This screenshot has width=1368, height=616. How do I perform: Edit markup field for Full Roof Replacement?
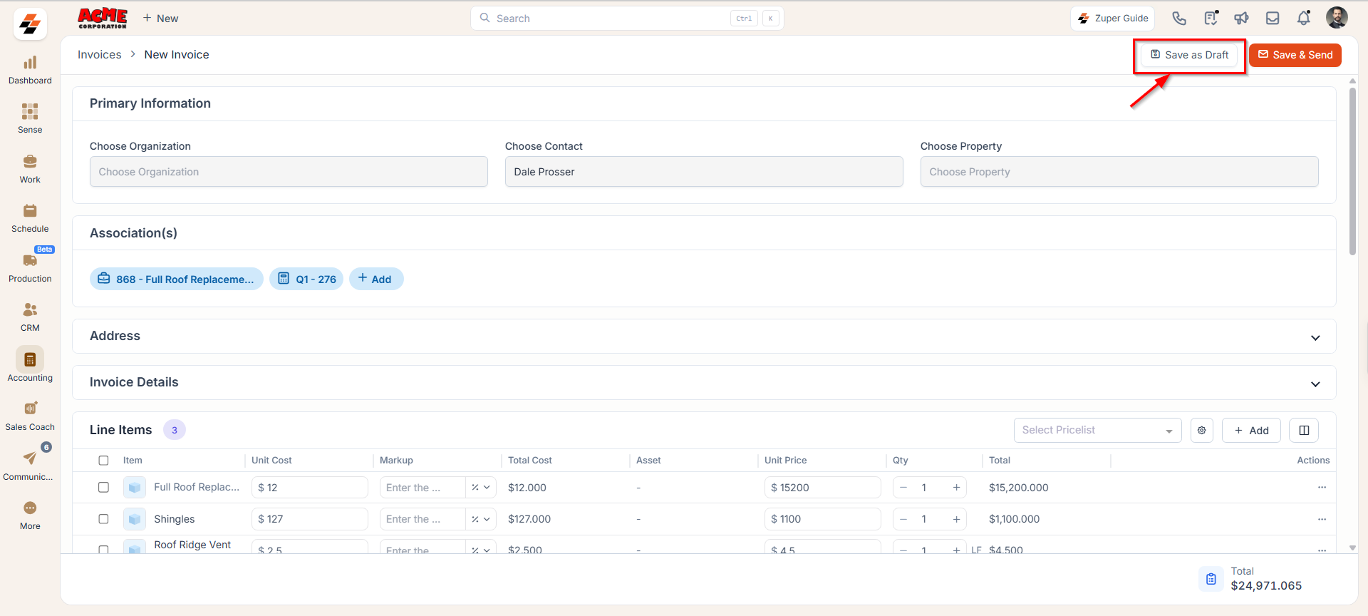(x=423, y=488)
